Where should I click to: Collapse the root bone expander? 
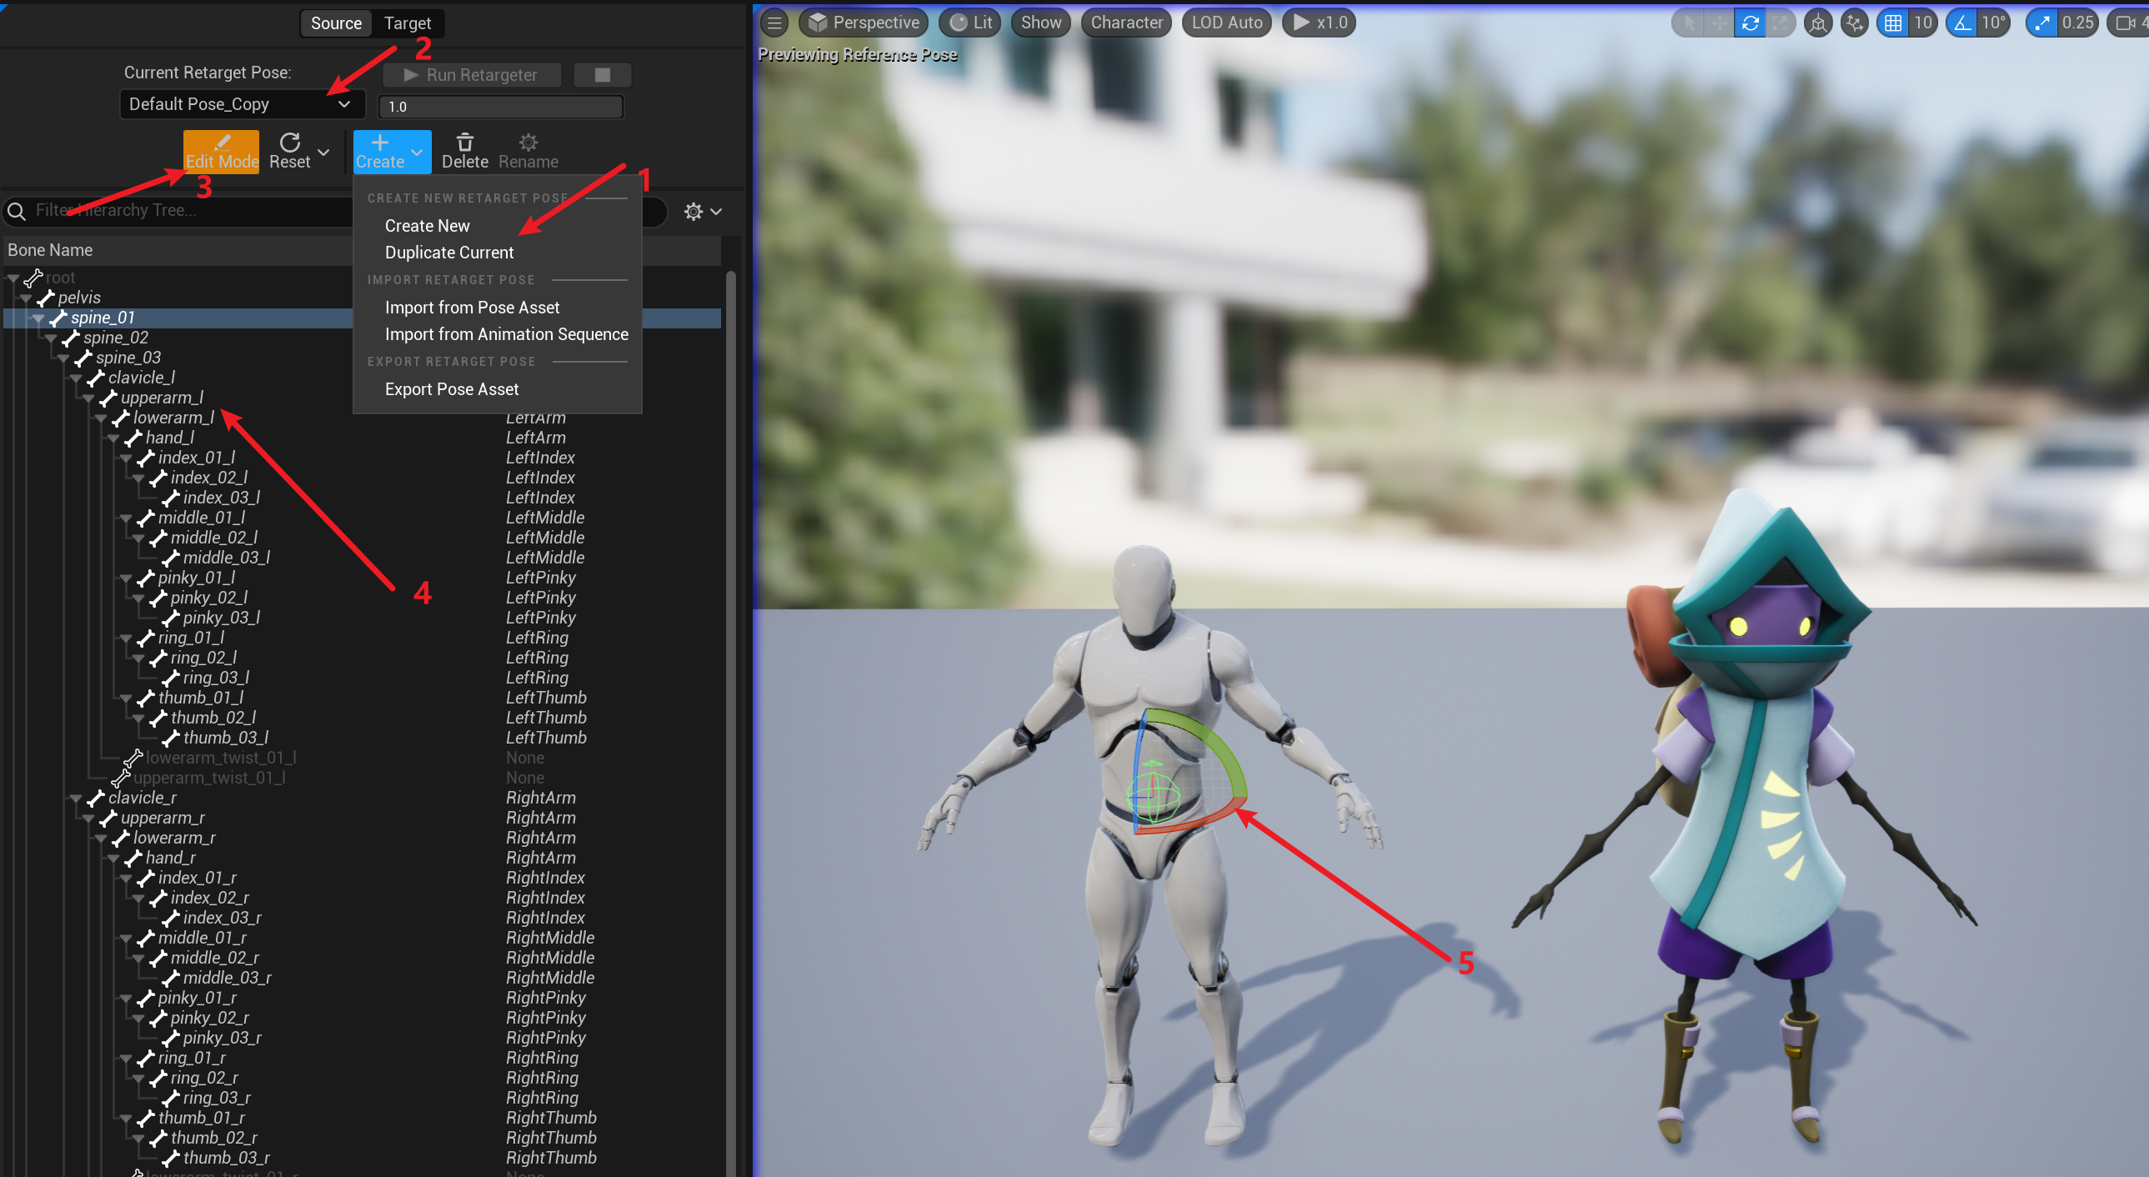13,278
